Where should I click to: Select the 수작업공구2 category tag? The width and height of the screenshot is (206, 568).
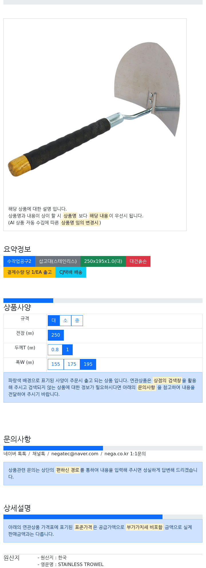[19, 261]
